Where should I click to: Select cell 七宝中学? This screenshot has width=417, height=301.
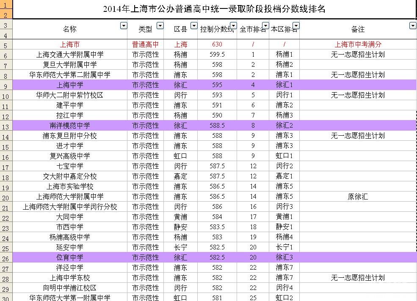click(x=70, y=166)
